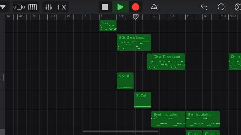Jump to section G in ruler
The width and height of the screenshot is (241, 135).
point(154,16)
